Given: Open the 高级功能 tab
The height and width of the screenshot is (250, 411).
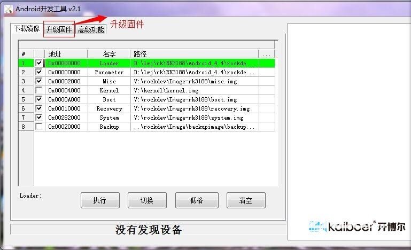Looking at the screenshot, I should (x=91, y=29).
